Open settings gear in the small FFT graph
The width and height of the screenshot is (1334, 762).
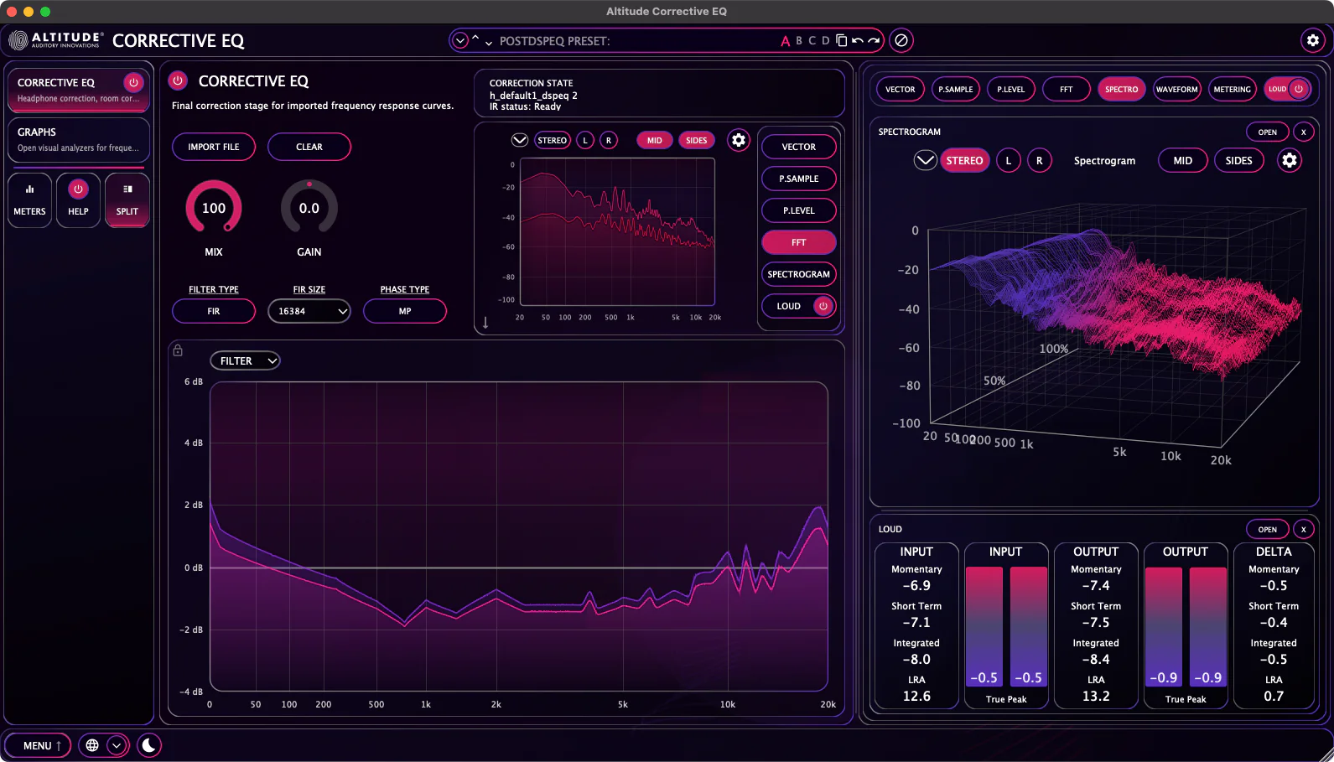(739, 140)
